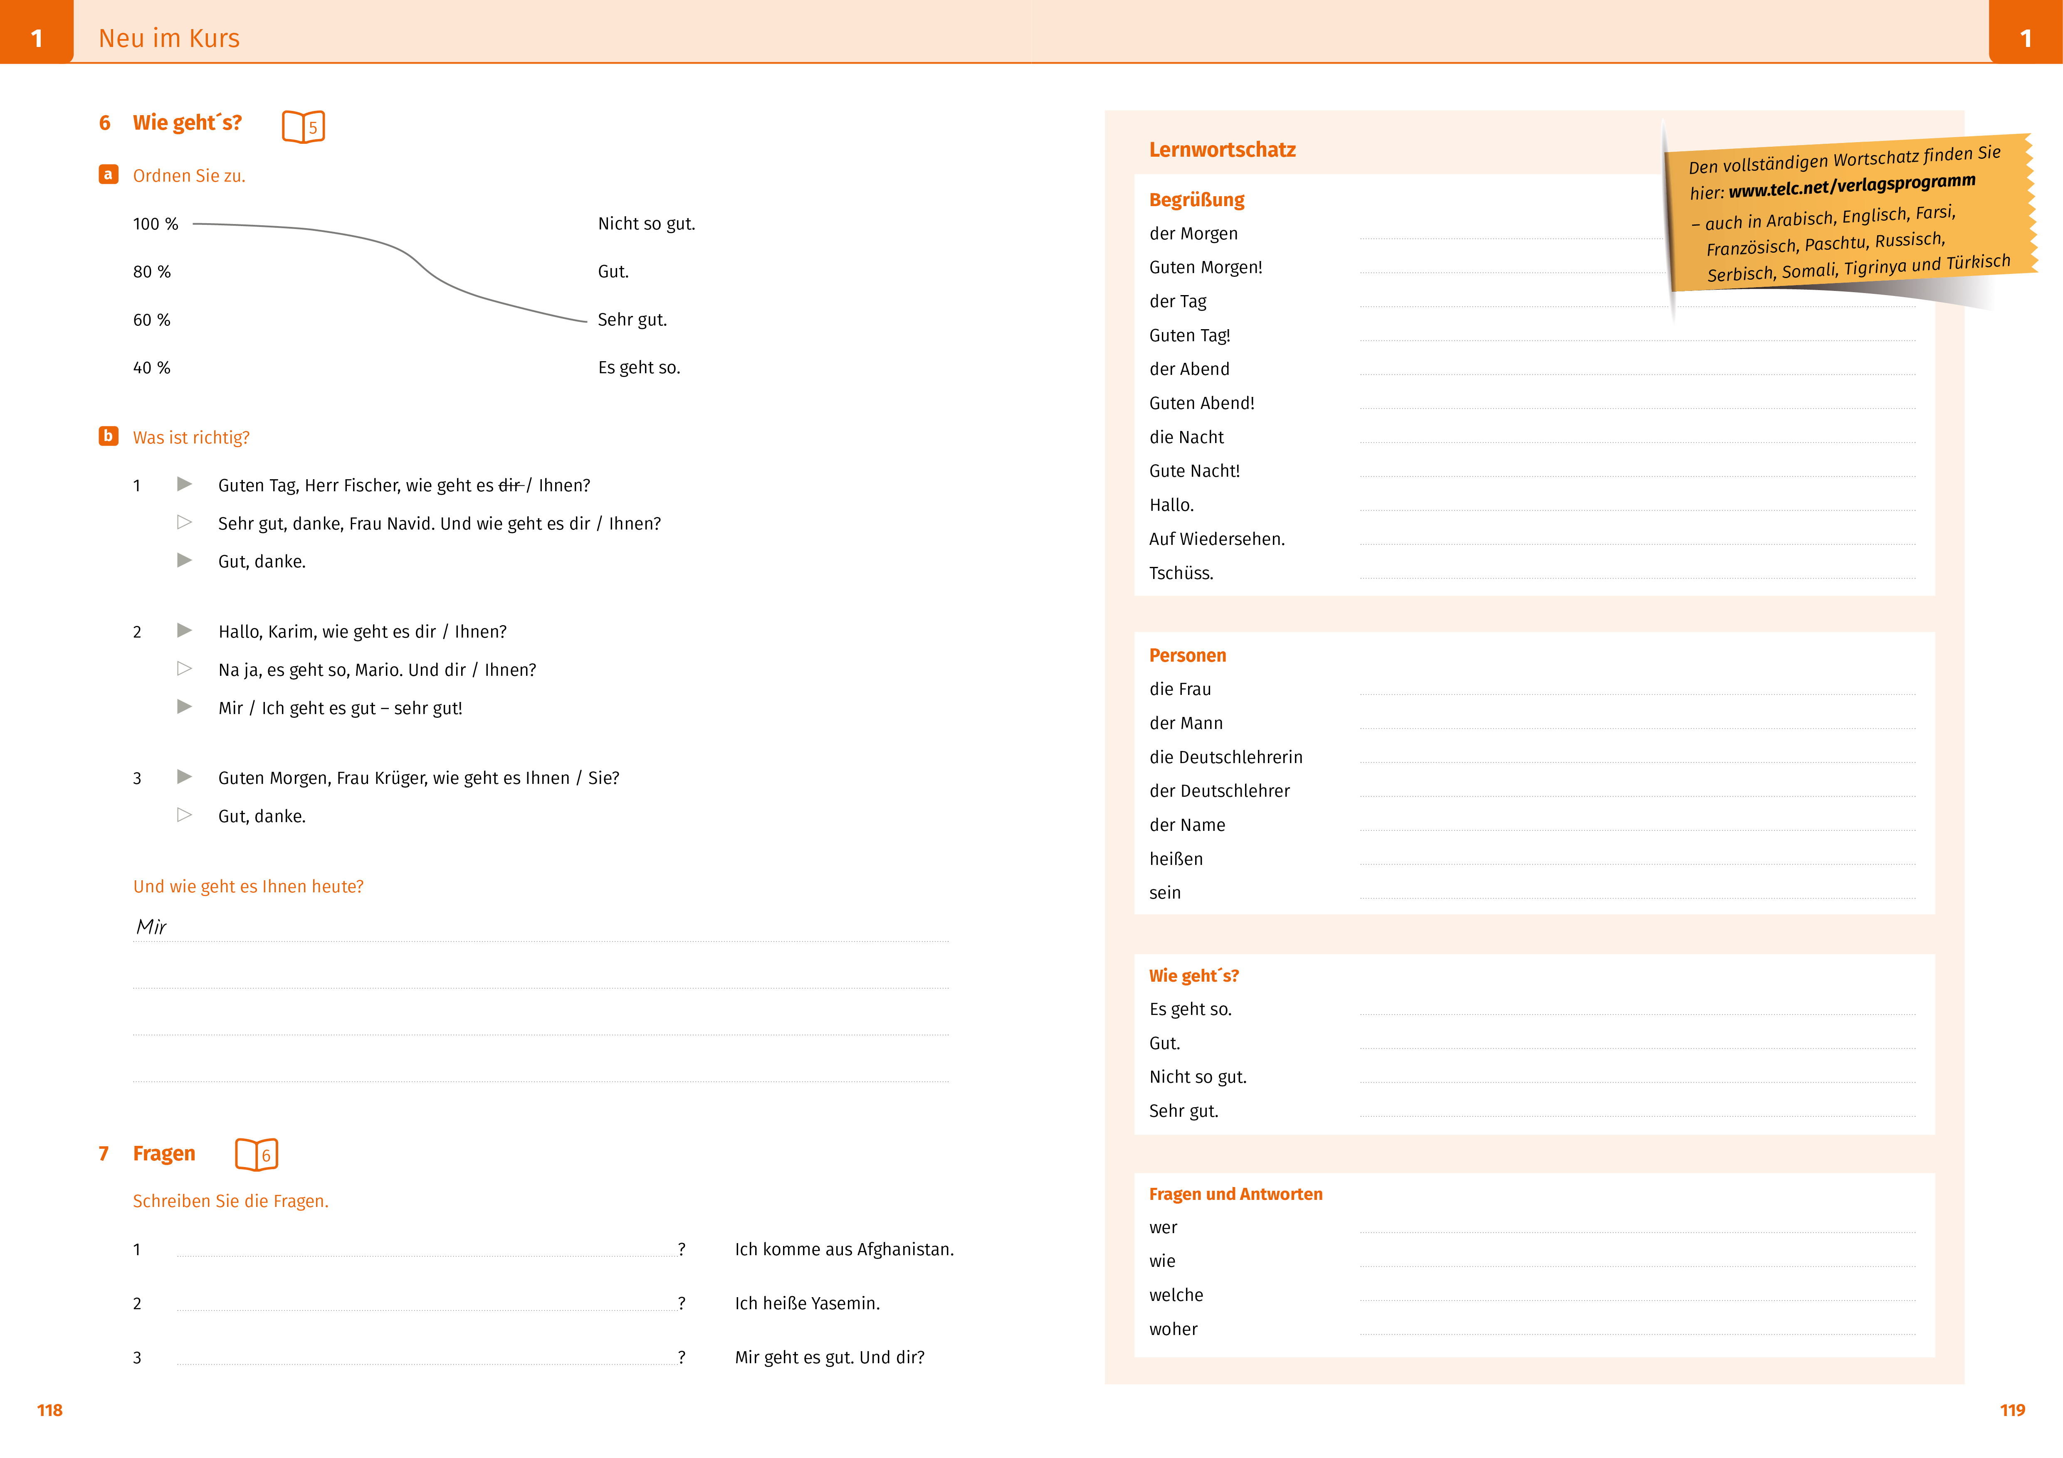Click 'Ich heiße Yasemin.'
This screenshot has width=2063, height=1458.
coord(808,1303)
